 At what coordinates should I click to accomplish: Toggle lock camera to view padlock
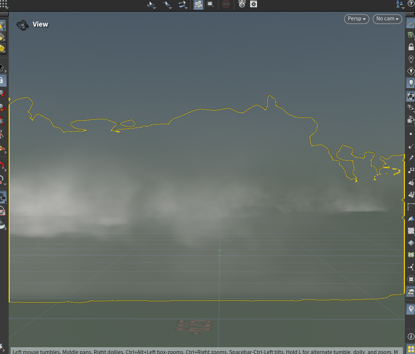[411, 47]
